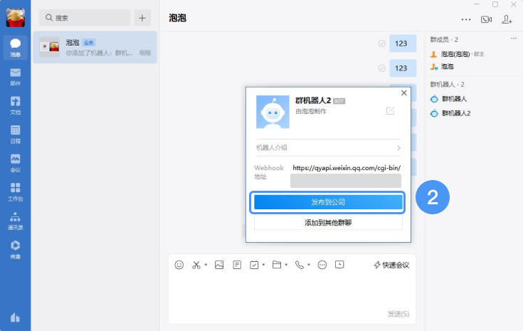The image size is (523, 331).
Task: Select 群机器人 in the robot list
Action: point(454,99)
